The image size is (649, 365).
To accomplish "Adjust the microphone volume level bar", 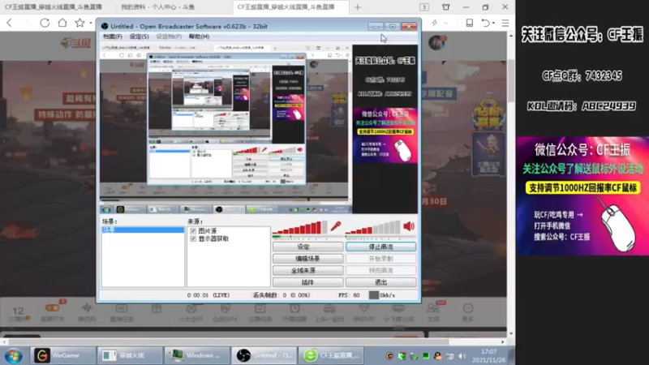I will [x=299, y=228].
